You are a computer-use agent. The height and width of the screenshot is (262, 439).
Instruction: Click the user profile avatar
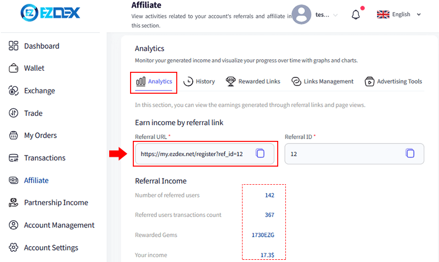tap(301, 14)
